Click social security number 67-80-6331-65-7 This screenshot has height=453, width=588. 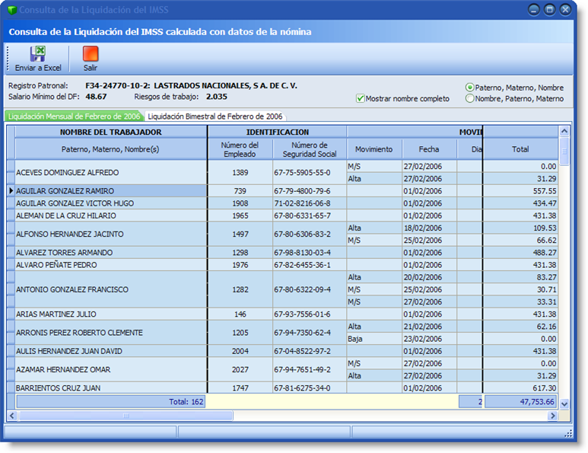pos(310,215)
